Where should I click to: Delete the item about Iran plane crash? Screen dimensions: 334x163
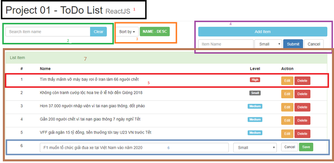[302, 80]
